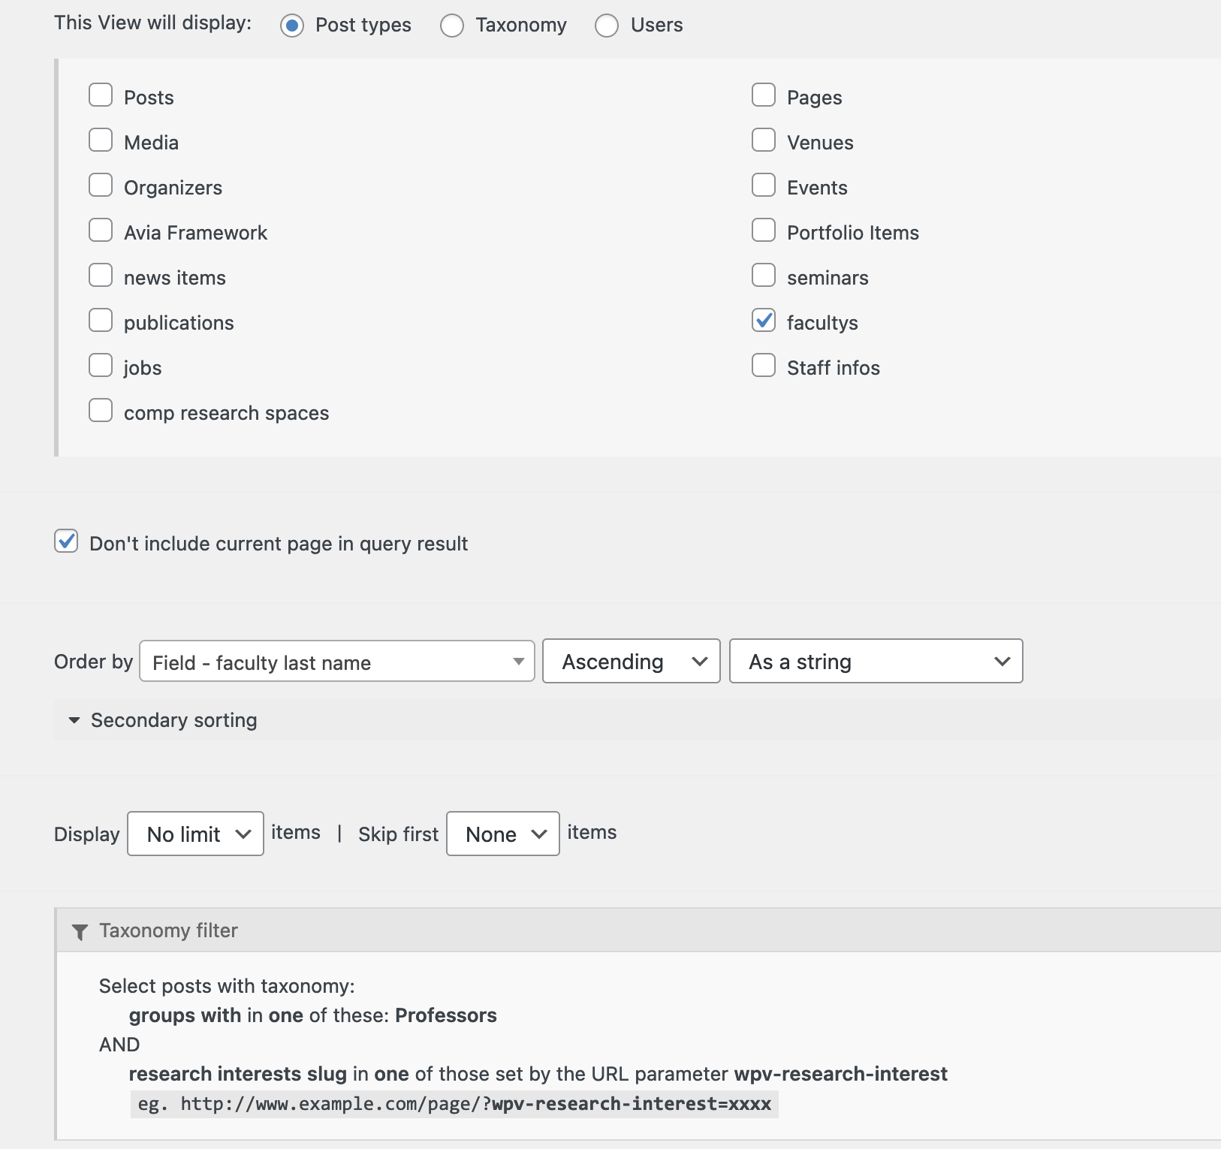Check the Staff infos option
The height and width of the screenshot is (1149, 1221).
pos(764,366)
